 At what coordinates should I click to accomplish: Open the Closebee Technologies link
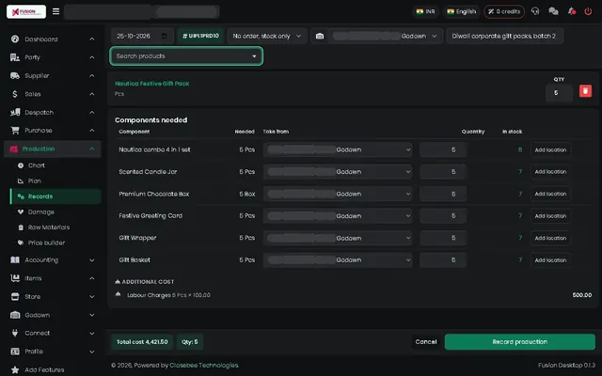tap(204, 366)
